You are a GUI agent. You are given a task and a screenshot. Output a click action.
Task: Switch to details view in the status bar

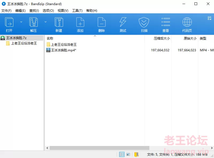pyautogui.click(x=122, y=155)
